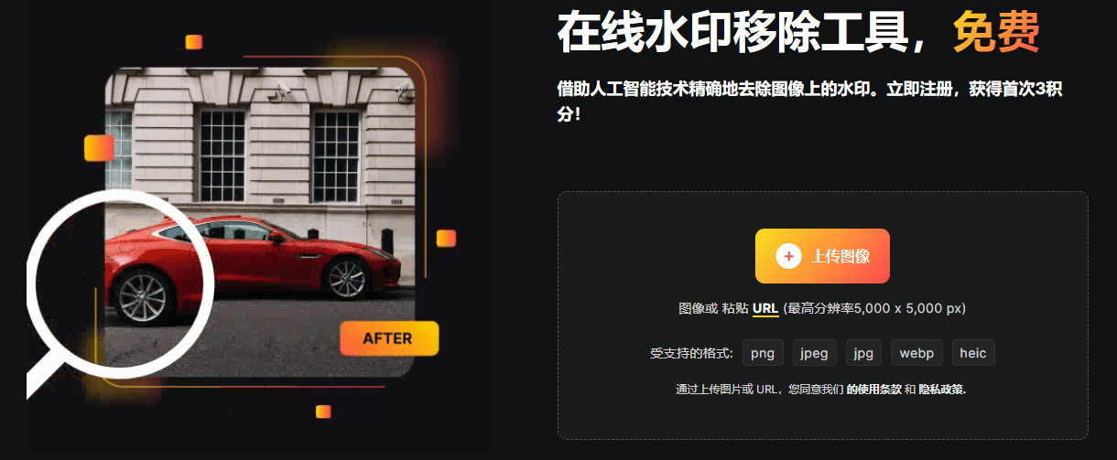Select the jpeg format chip
Screen dimensions: 1117x460
[815, 353]
